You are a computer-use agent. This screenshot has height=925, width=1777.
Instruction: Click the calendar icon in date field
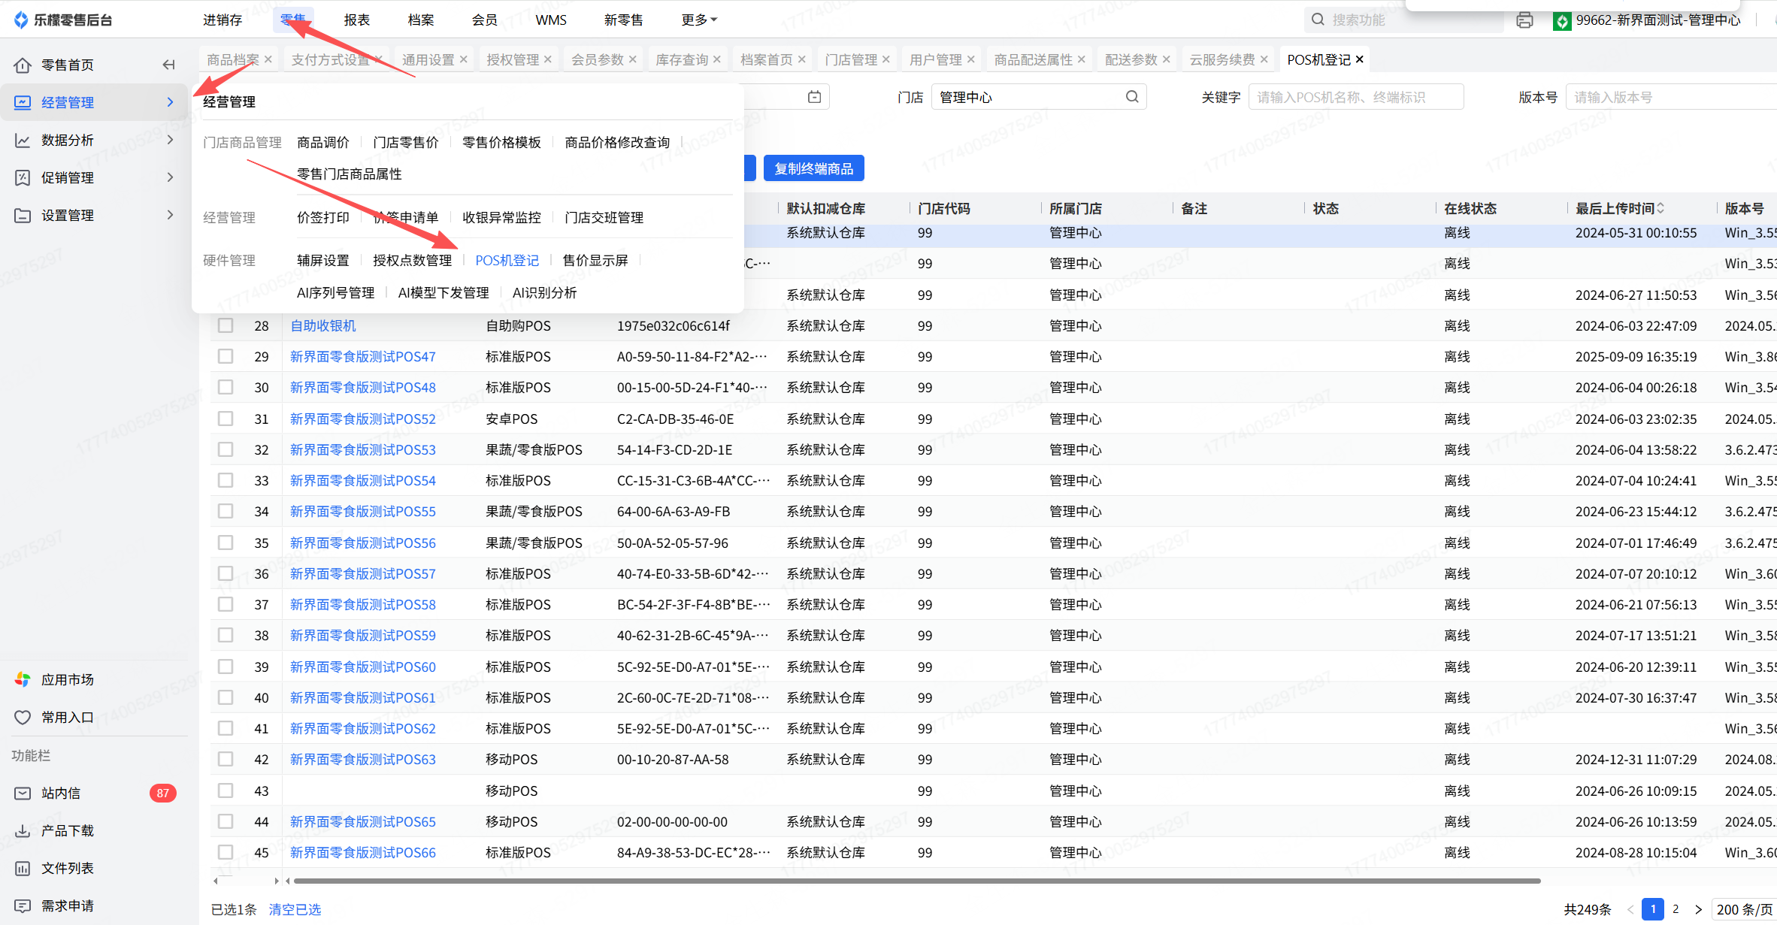point(814,97)
